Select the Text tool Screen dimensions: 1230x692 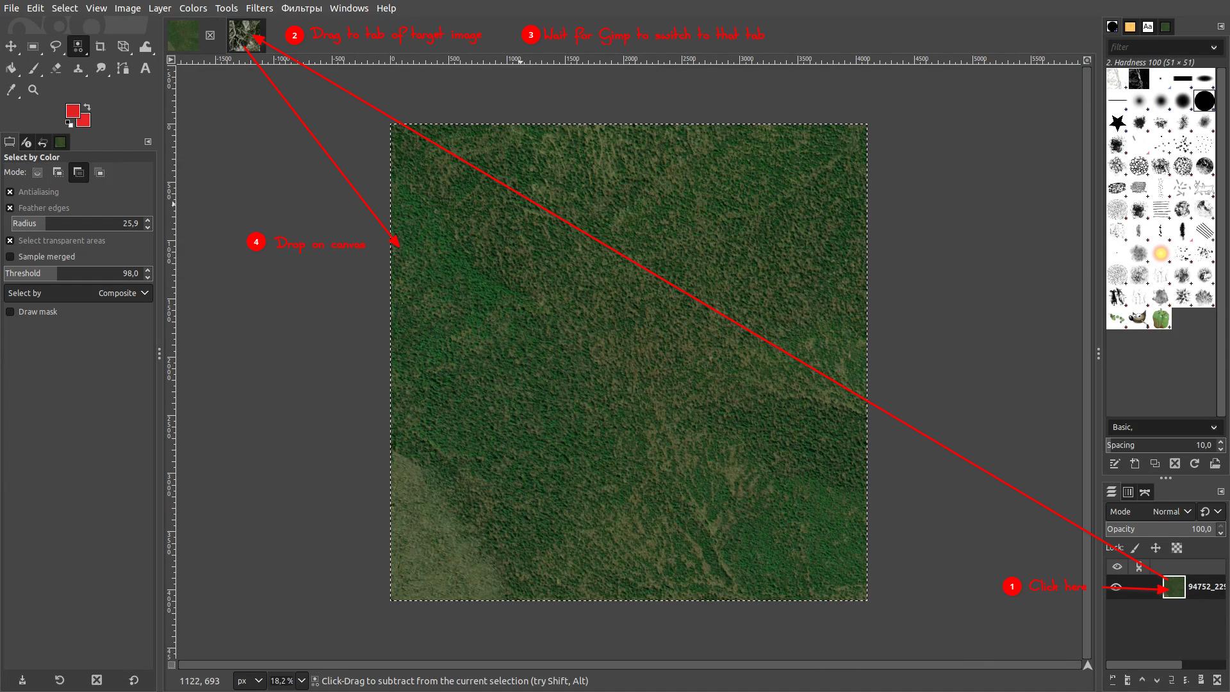click(145, 69)
